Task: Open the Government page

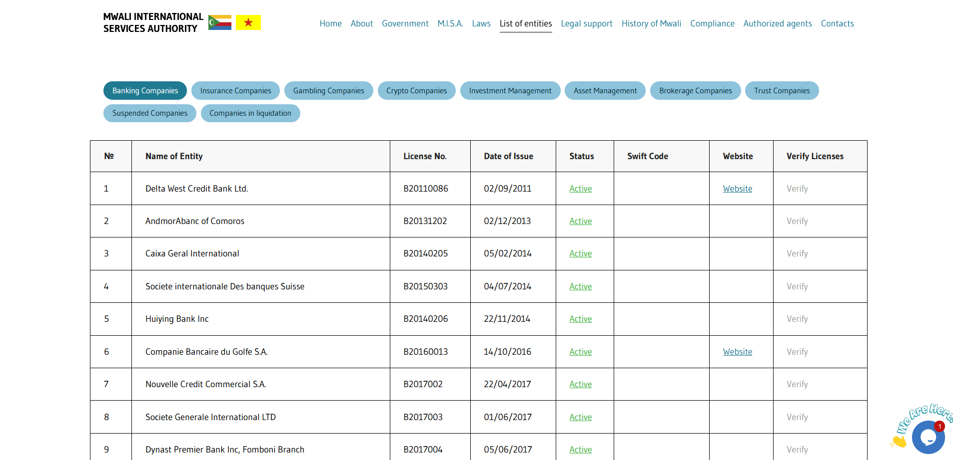Action: coord(405,23)
